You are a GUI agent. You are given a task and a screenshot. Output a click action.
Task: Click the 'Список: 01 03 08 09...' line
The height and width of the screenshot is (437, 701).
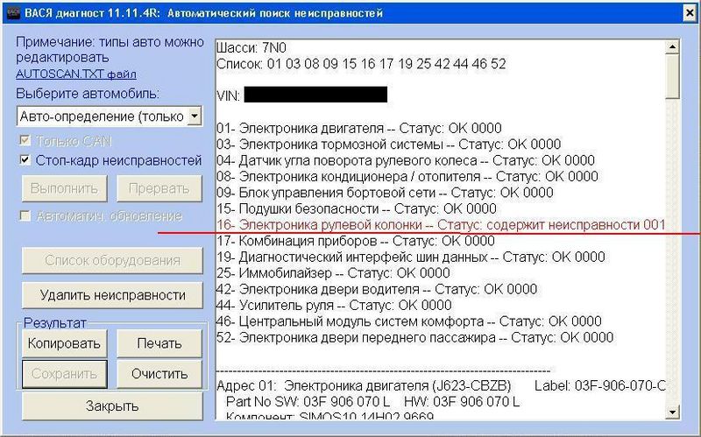[361, 64]
